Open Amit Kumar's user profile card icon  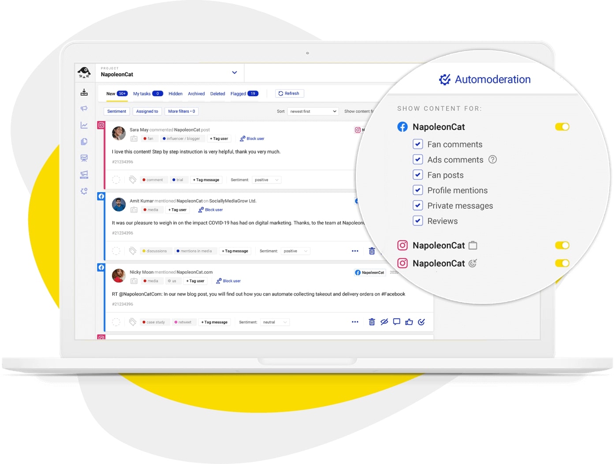(134, 210)
